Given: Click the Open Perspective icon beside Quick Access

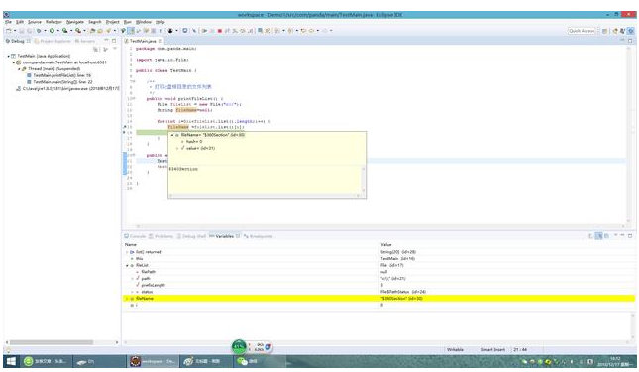Looking at the screenshot, I should pyautogui.click(x=604, y=31).
